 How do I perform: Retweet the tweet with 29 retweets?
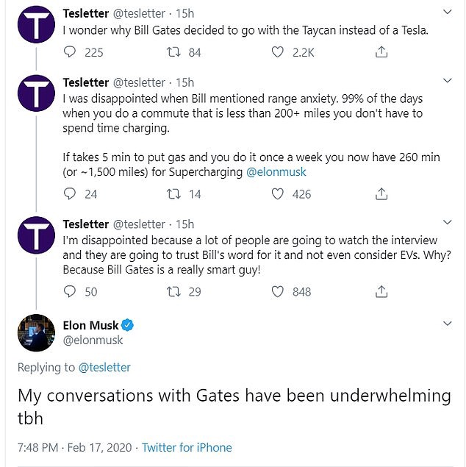pos(175,292)
